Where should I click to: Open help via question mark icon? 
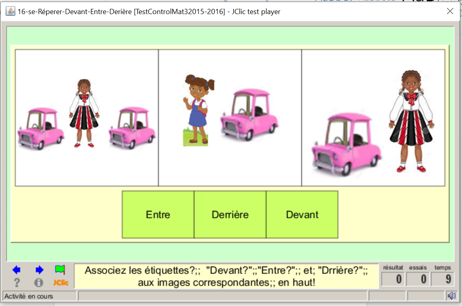17,283
